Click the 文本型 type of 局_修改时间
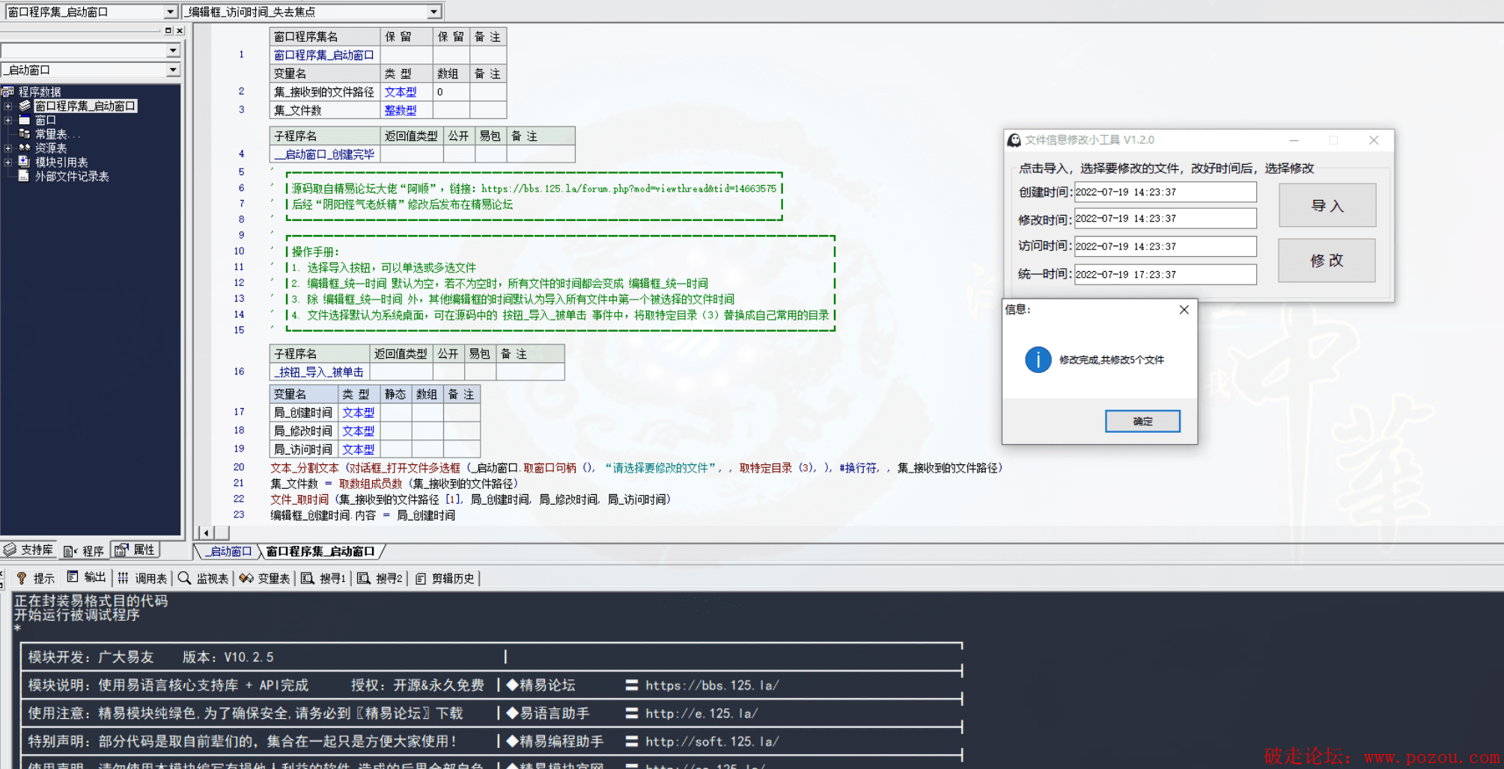 (359, 431)
